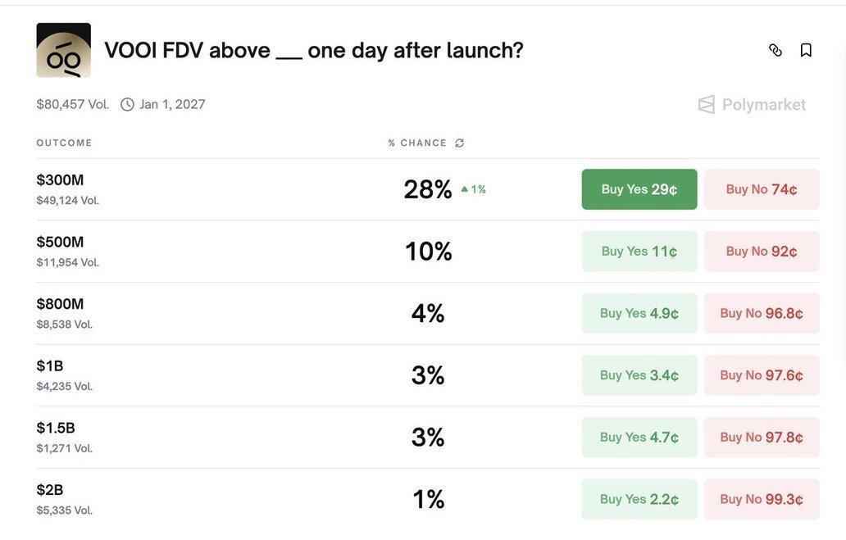Buy No at 74¢ for $300M

pos(762,189)
